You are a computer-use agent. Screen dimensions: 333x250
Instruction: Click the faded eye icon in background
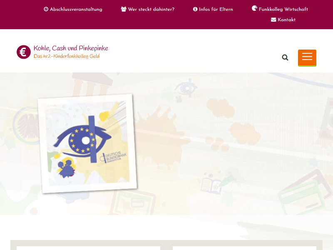[x=186, y=88]
